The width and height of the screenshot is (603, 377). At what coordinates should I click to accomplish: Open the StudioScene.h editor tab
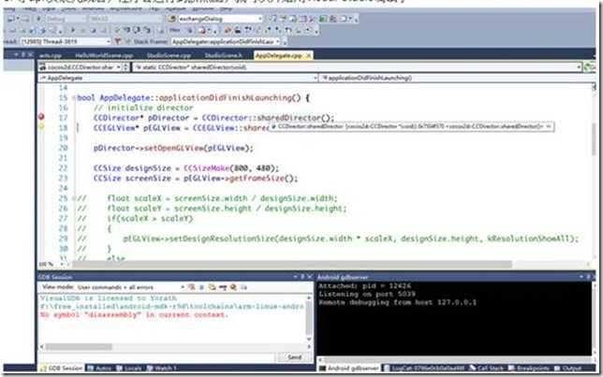[224, 55]
